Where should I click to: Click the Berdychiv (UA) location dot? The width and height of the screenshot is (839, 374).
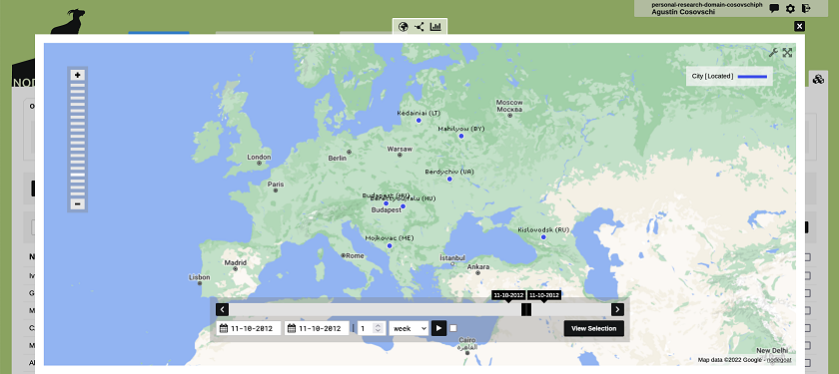(x=449, y=179)
